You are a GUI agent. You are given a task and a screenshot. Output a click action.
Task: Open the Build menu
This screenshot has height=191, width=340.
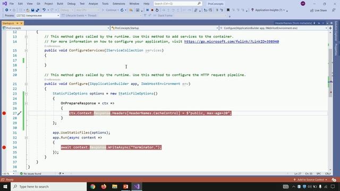(60, 4)
